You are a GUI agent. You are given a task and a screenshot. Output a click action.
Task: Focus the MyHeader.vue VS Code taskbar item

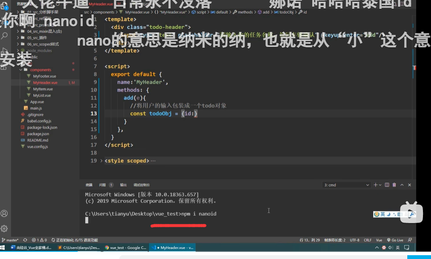(x=172, y=248)
